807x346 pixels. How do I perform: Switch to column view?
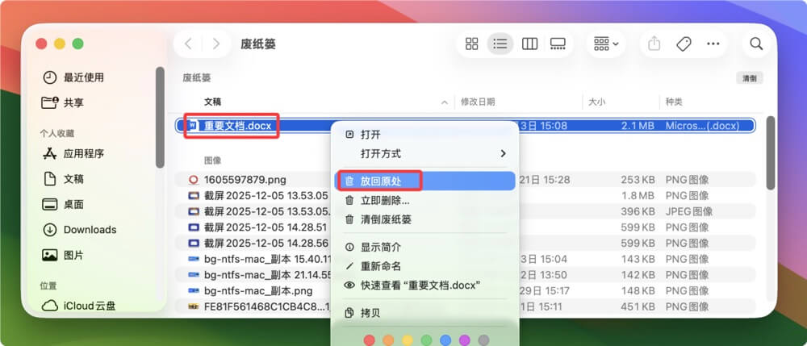529,44
